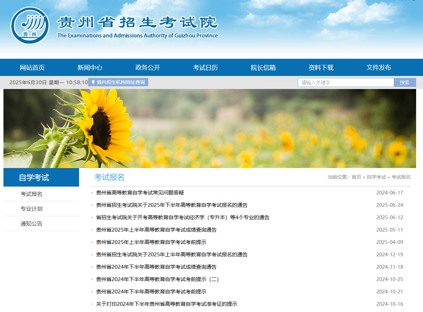Click 自学考试 in the breadcrumb trail
423x312 pixels.
point(376,177)
